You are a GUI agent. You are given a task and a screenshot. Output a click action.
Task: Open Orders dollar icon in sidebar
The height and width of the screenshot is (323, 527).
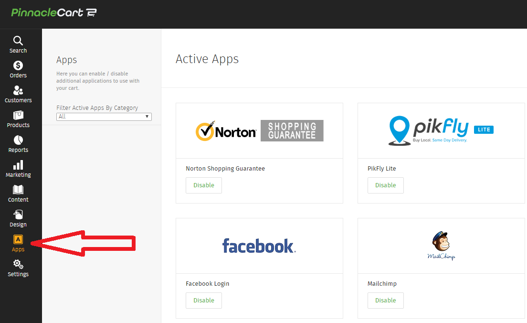pos(18,65)
